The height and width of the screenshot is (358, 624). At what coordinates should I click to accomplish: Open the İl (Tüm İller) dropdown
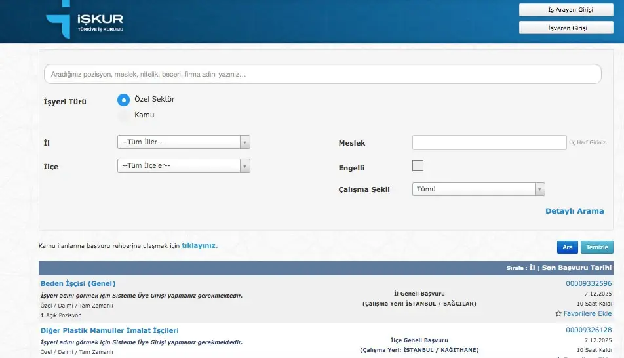point(184,142)
